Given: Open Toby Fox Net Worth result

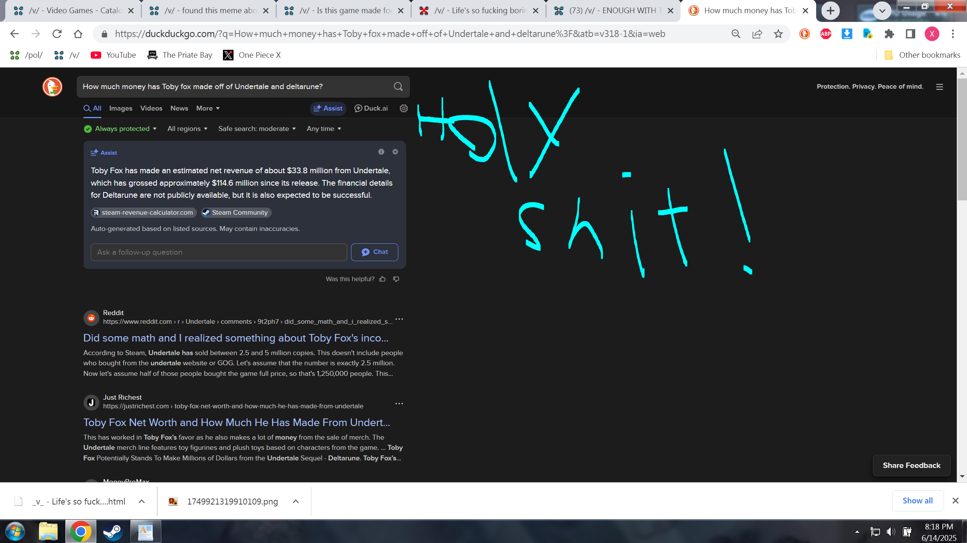Looking at the screenshot, I should (x=237, y=422).
